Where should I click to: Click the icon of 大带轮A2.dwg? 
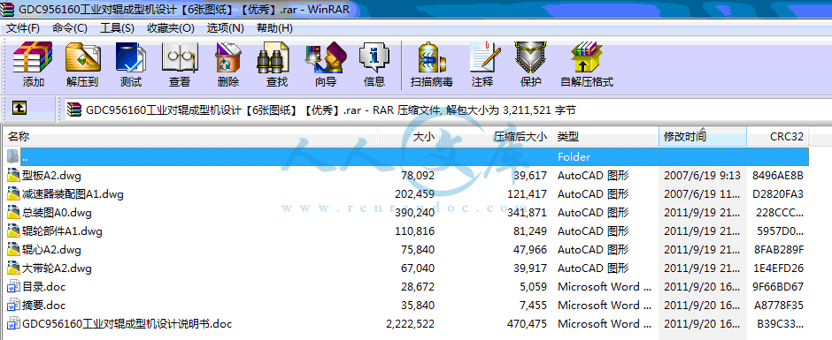[x=13, y=268]
